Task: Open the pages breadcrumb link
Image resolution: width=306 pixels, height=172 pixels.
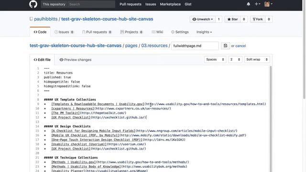Action: 131,46
